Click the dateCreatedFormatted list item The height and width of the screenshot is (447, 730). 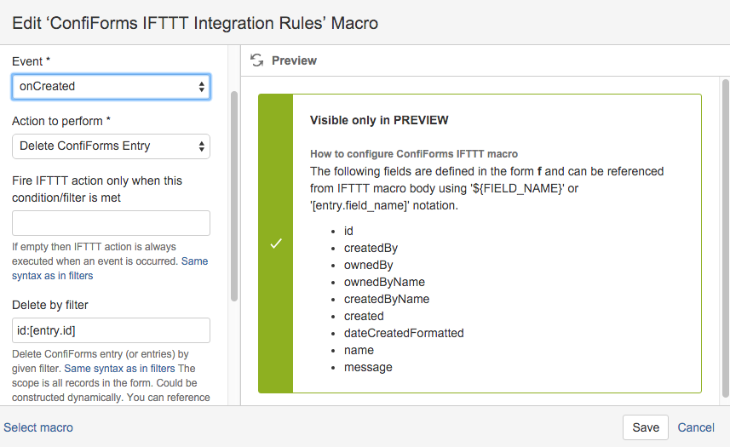pyautogui.click(x=404, y=333)
